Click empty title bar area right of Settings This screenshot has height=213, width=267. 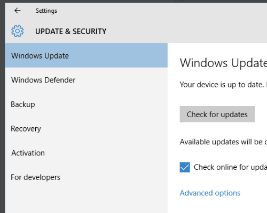[x=160, y=11]
